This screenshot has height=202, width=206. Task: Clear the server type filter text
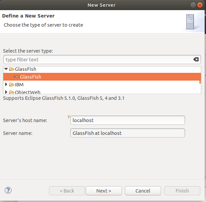196,60
